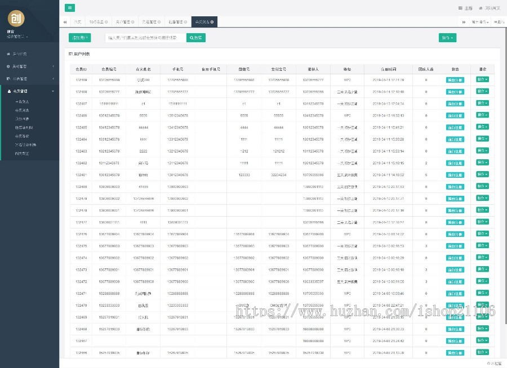Click the green 添加用户 button
507x368 pixels.
point(80,38)
